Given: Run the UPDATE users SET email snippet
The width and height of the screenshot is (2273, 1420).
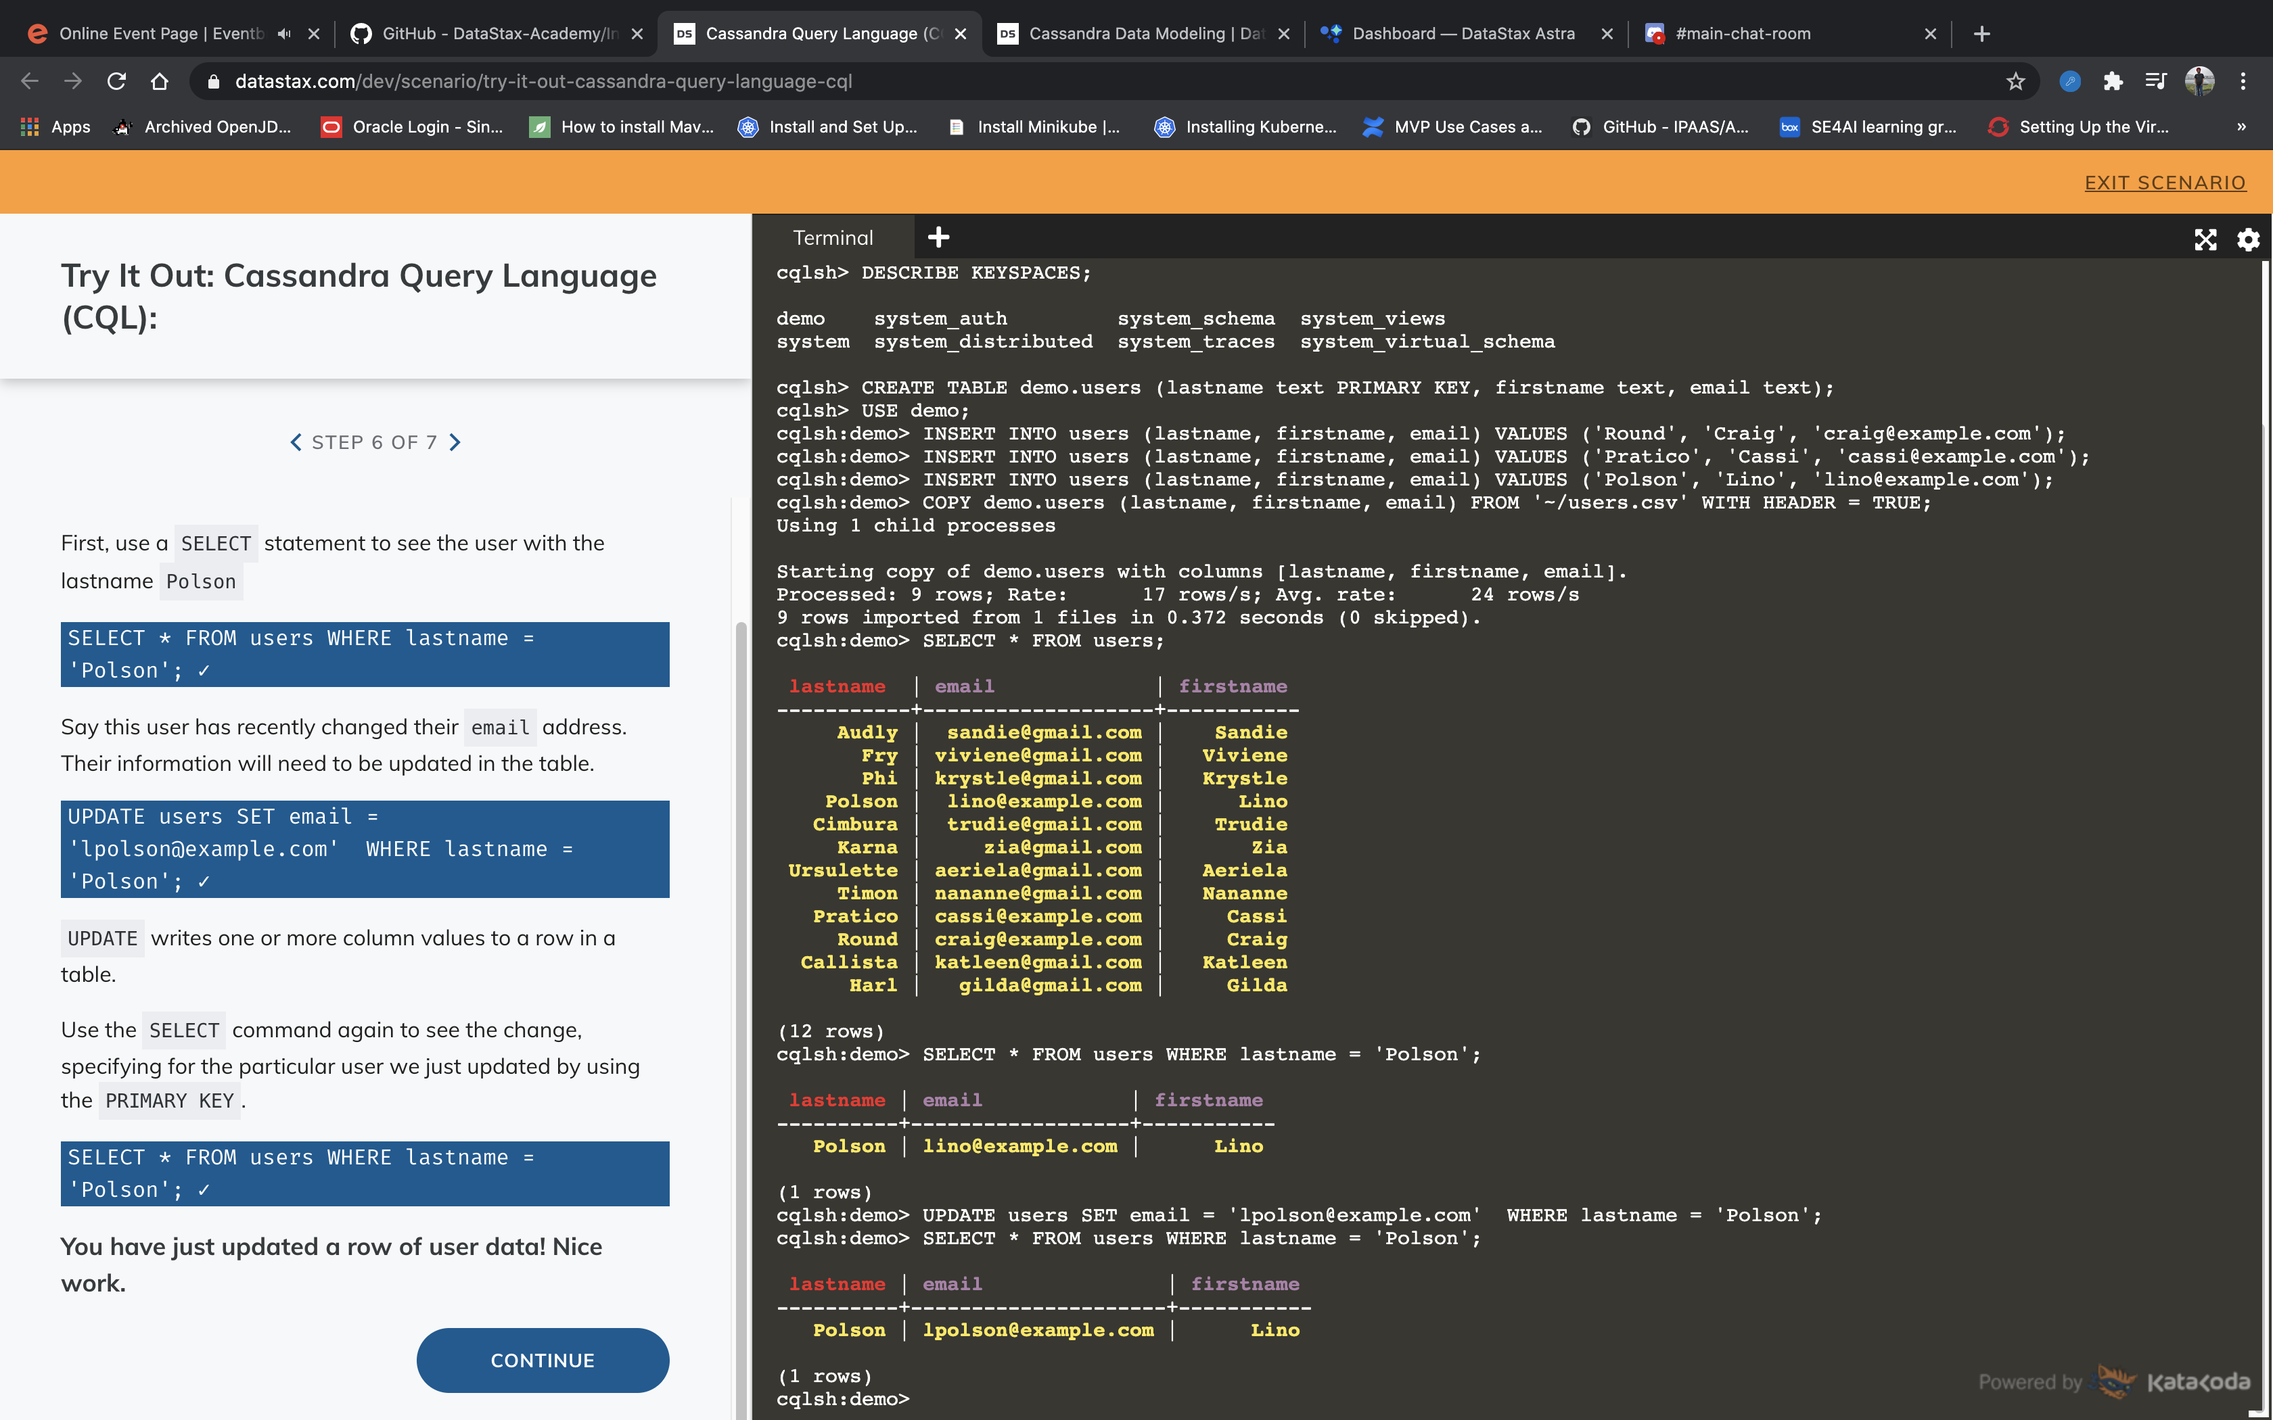Looking at the screenshot, I should [x=365, y=848].
